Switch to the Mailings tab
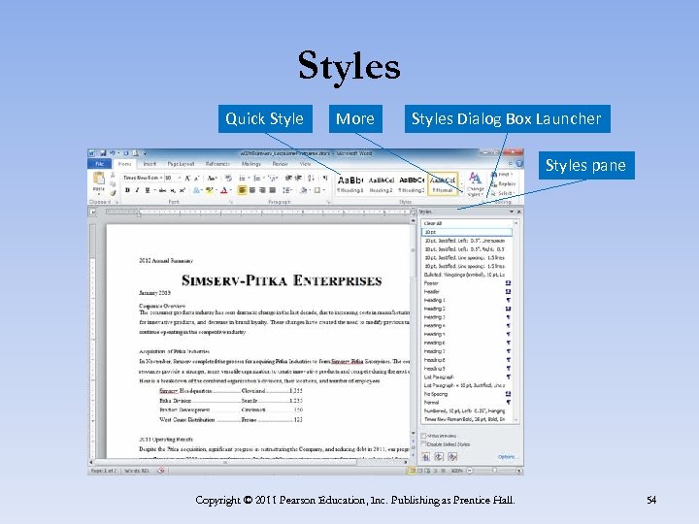The width and height of the screenshot is (699, 524). pyautogui.click(x=251, y=164)
